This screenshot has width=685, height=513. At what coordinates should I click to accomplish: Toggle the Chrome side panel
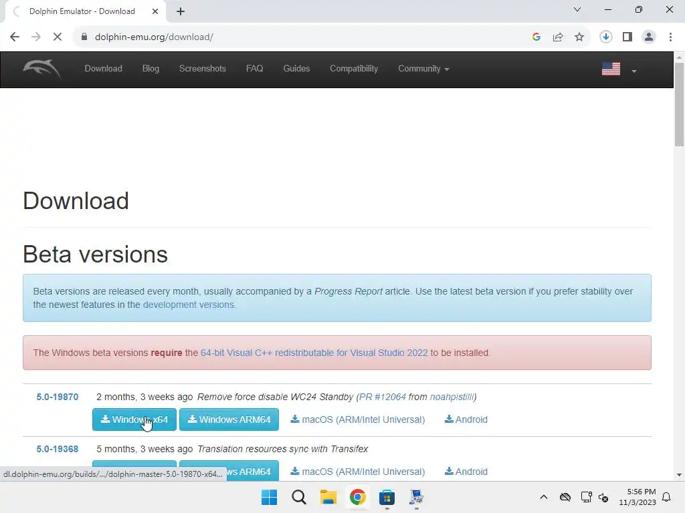click(627, 37)
